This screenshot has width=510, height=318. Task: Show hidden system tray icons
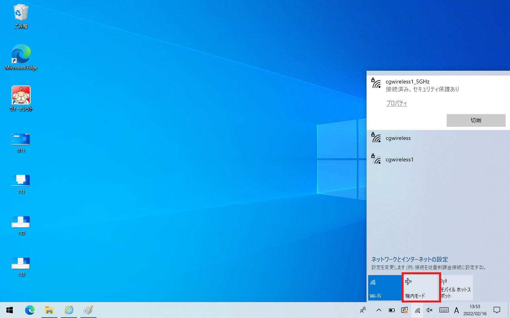(x=379, y=310)
